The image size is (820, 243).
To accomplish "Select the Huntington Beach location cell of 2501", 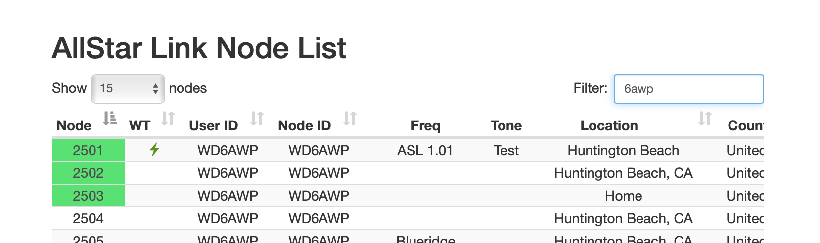I will 623,150.
